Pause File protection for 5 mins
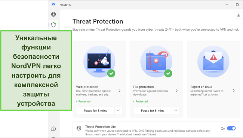The height and width of the screenshot is (138, 243). (153, 111)
